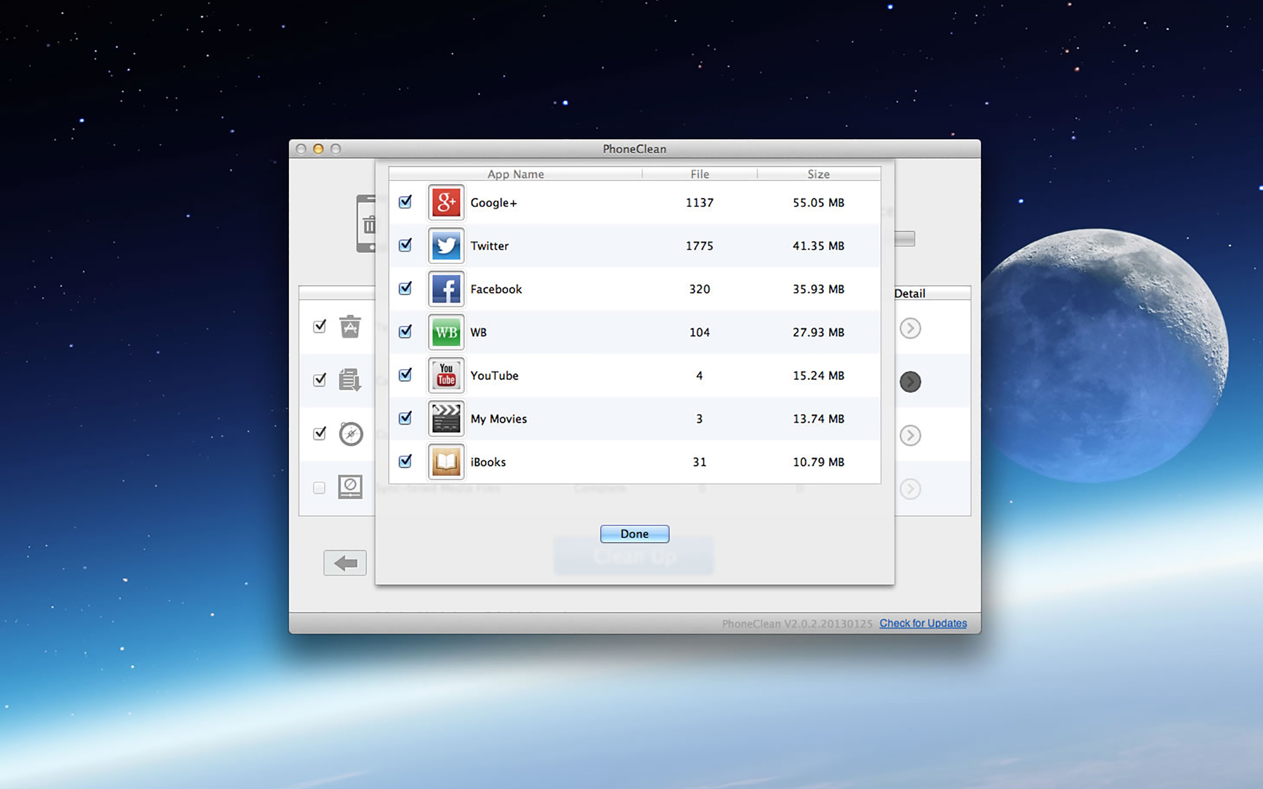This screenshot has height=789, width=1263.
Task: Click the My Movies clapperboard icon
Action: pos(446,419)
